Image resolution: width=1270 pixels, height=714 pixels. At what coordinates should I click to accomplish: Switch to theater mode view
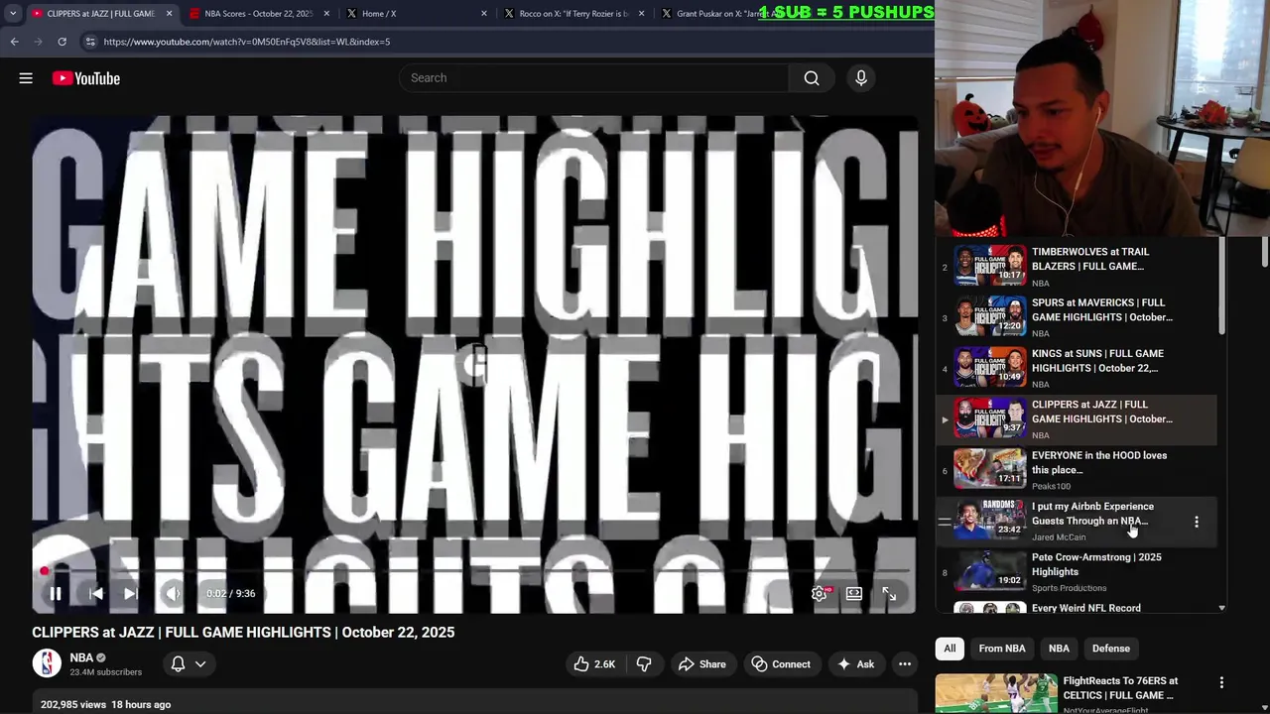click(x=854, y=594)
